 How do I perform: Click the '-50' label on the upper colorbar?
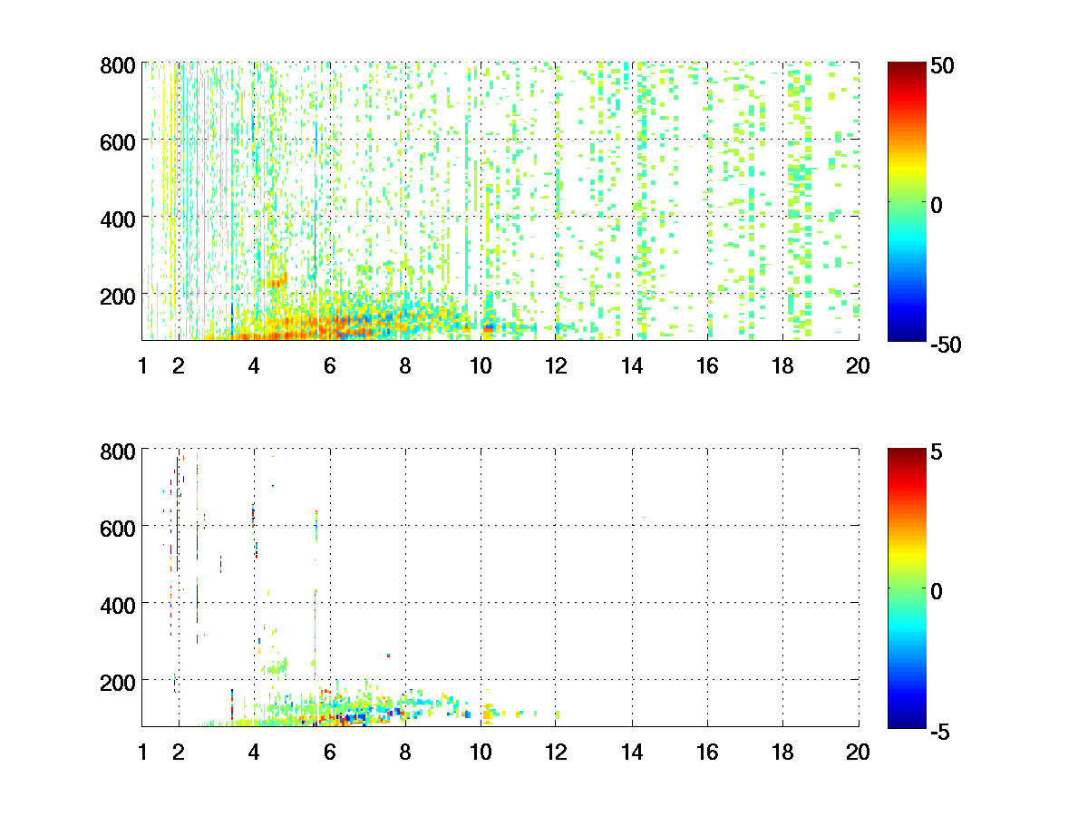947,345
